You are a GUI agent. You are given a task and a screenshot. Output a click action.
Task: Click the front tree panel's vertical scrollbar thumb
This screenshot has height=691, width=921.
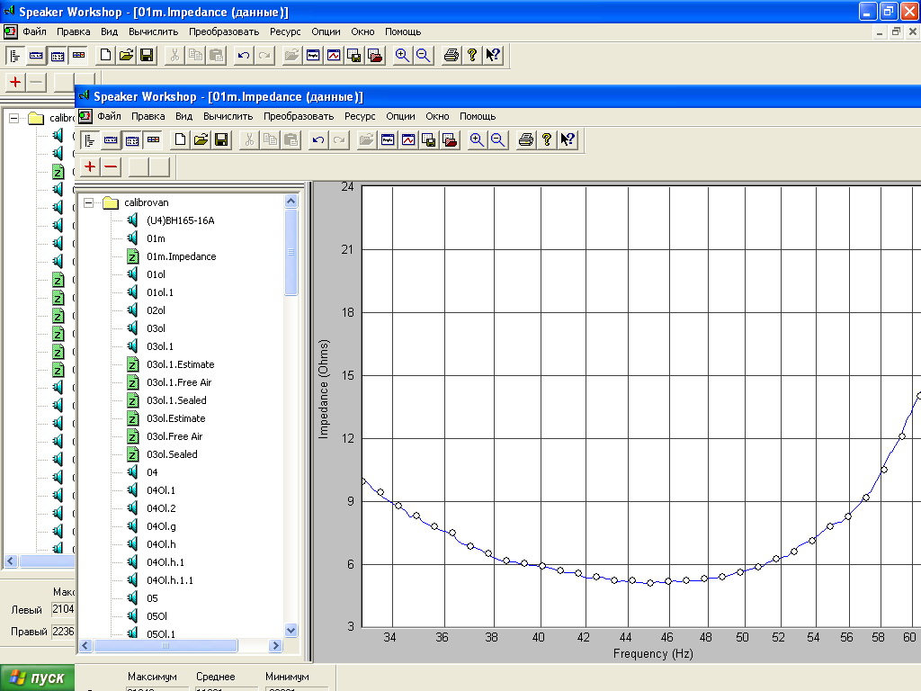[291, 253]
